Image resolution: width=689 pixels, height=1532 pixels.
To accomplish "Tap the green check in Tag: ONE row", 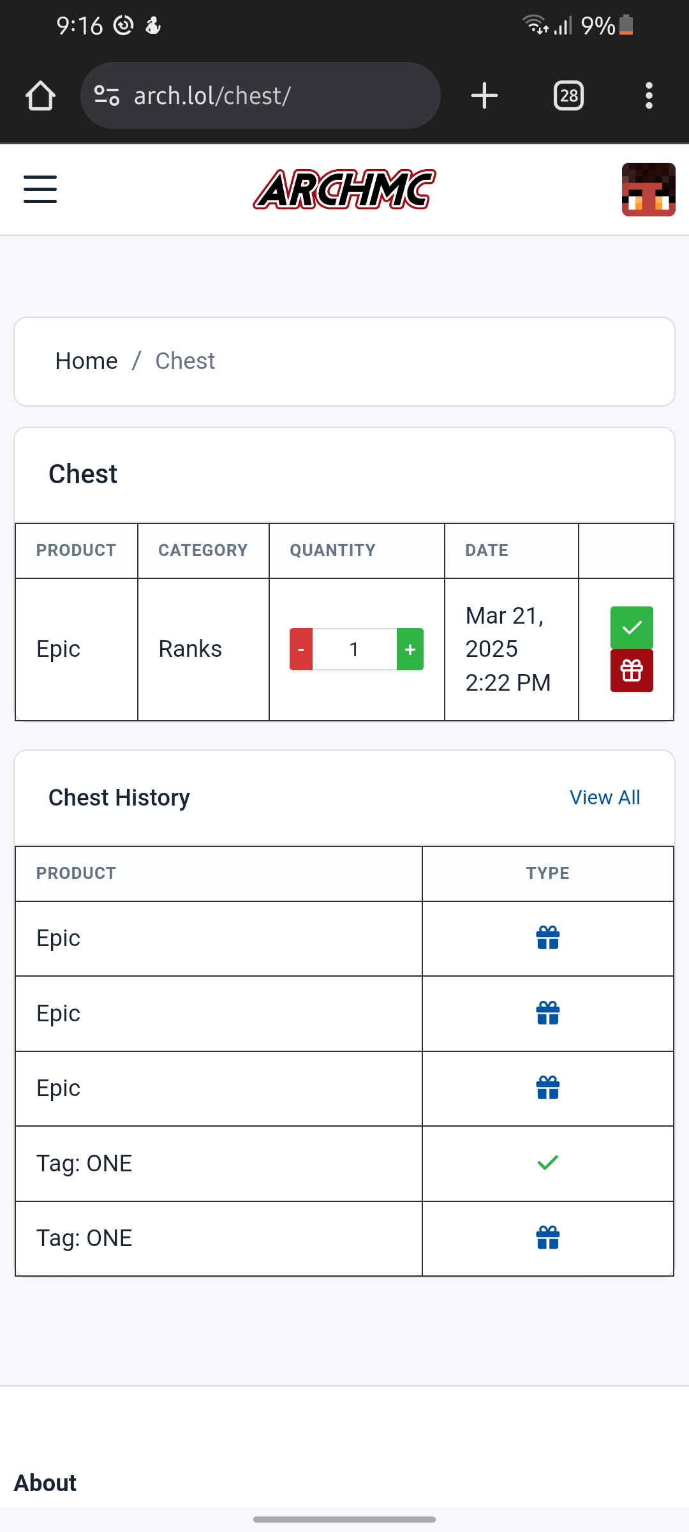I will click(x=548, y=1163).
